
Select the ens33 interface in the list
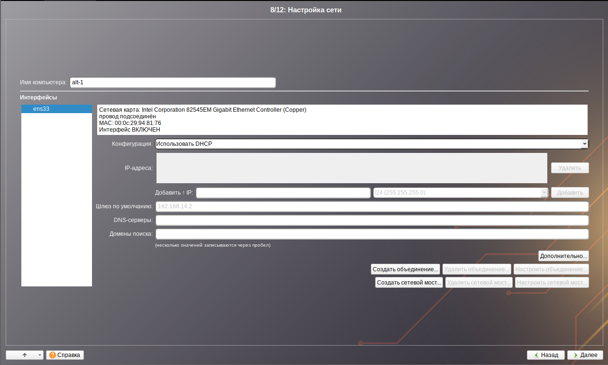point(56,109)
